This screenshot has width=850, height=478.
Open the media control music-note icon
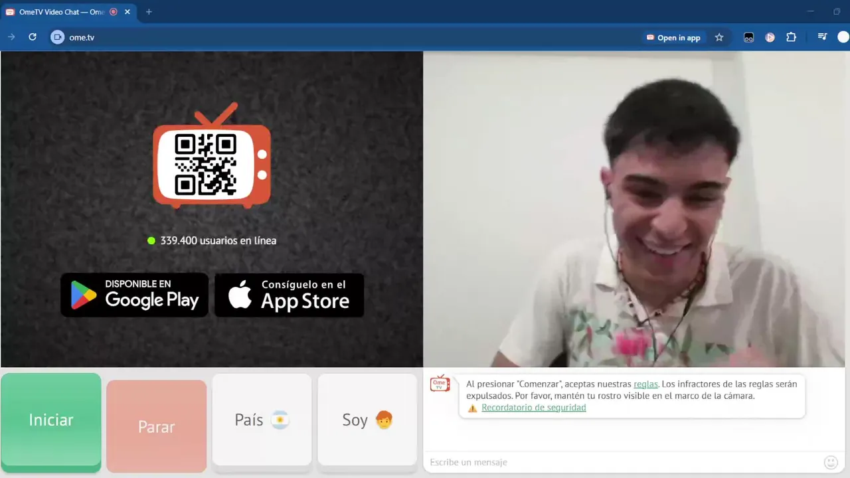tap(822, 37)
